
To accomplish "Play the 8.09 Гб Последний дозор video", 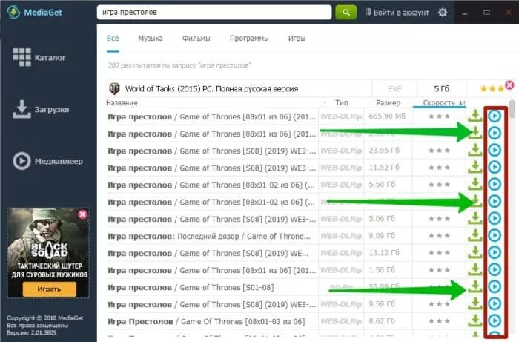I will (x=495, y=235).
